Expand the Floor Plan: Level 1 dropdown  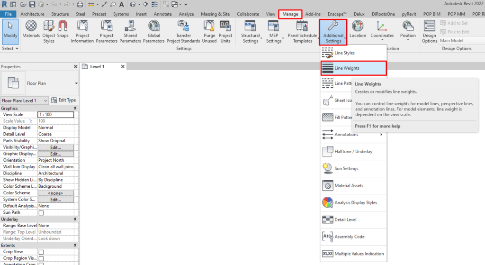[45, 101]
